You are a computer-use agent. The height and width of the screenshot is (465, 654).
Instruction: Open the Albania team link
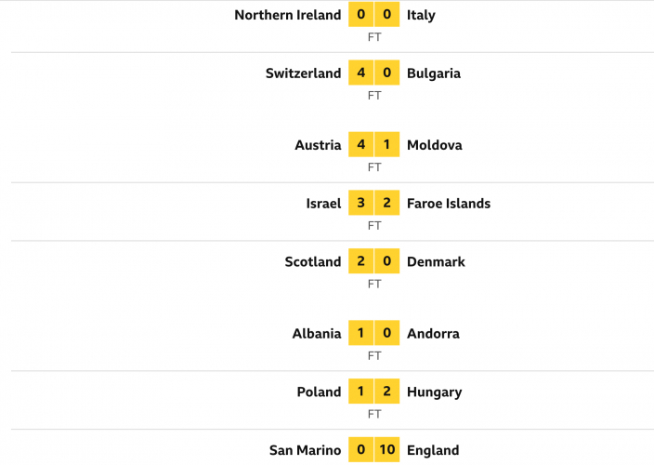tap(317, 334)
